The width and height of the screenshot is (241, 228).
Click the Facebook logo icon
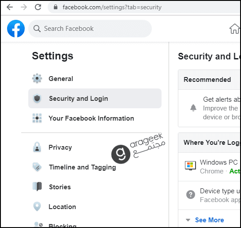click(x=16, y=29)
